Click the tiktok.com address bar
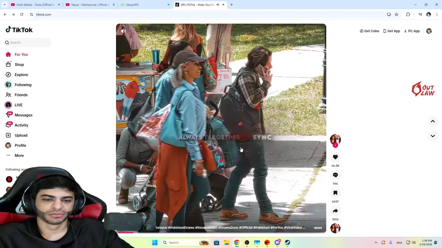The image size is (442, 248). click(207, 14)
